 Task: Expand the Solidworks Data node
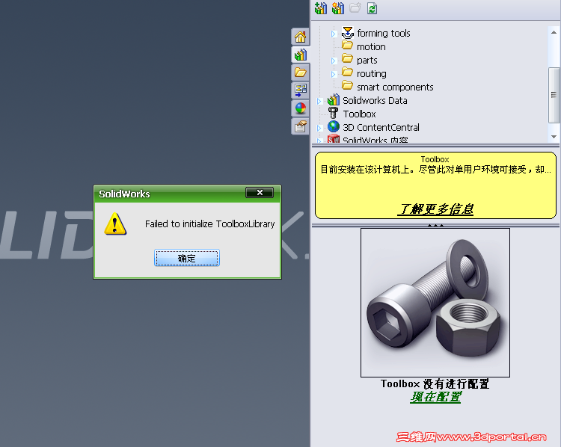(319, 101)
